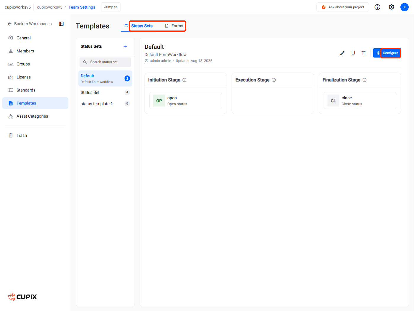Screen dimensions: 414x311
Task: Open License settings
Action: [35, 77]
